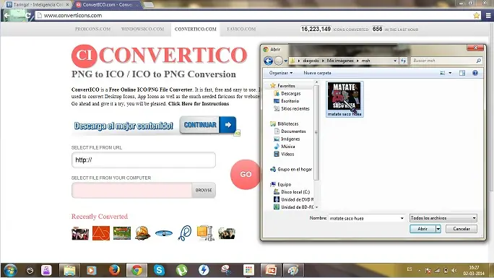Open the PowerPoint taskbar icon
Image resolution: width=494 pixels, height=278 pixels.
click(271, 270)
